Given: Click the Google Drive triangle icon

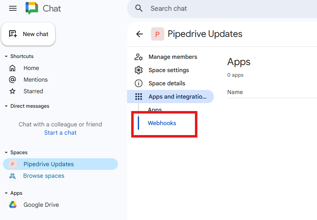Looking at the screenshot, I should [x=13, y=205].
